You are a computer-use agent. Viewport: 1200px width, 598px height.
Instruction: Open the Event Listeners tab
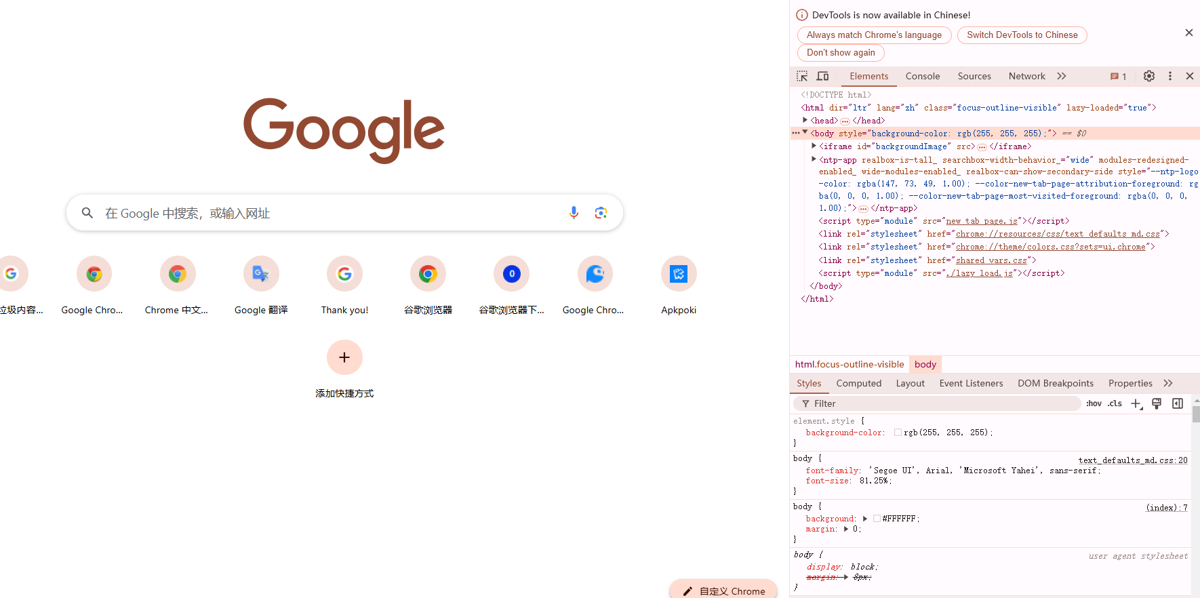tap(971, 383)
